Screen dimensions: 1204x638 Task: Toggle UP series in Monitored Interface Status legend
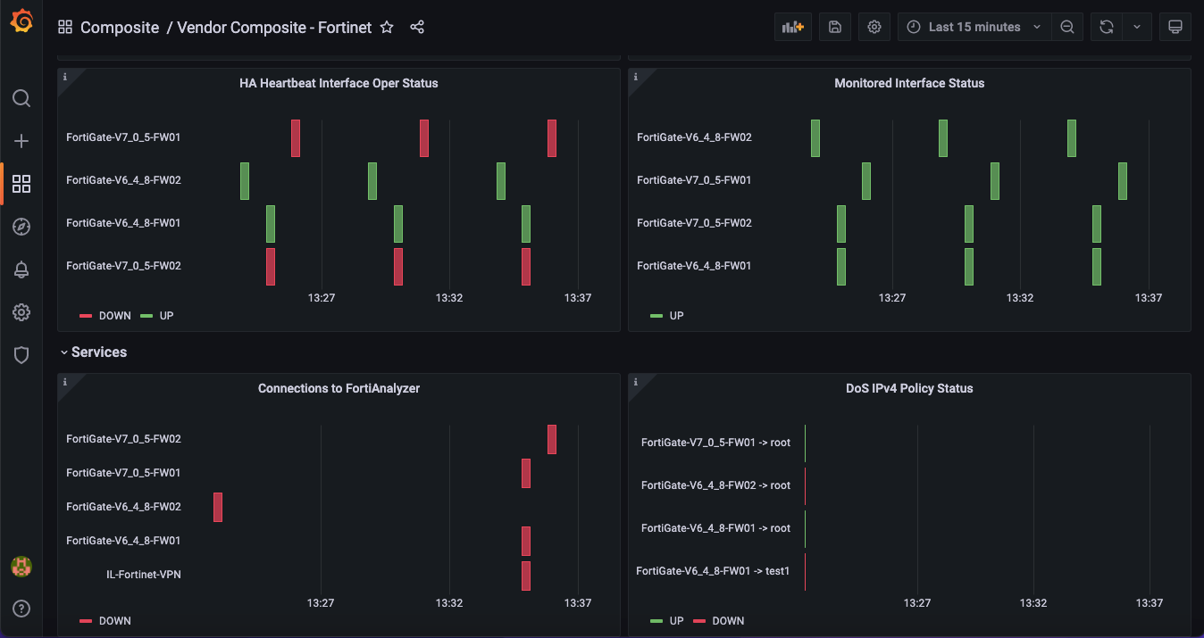coord(667,316)
